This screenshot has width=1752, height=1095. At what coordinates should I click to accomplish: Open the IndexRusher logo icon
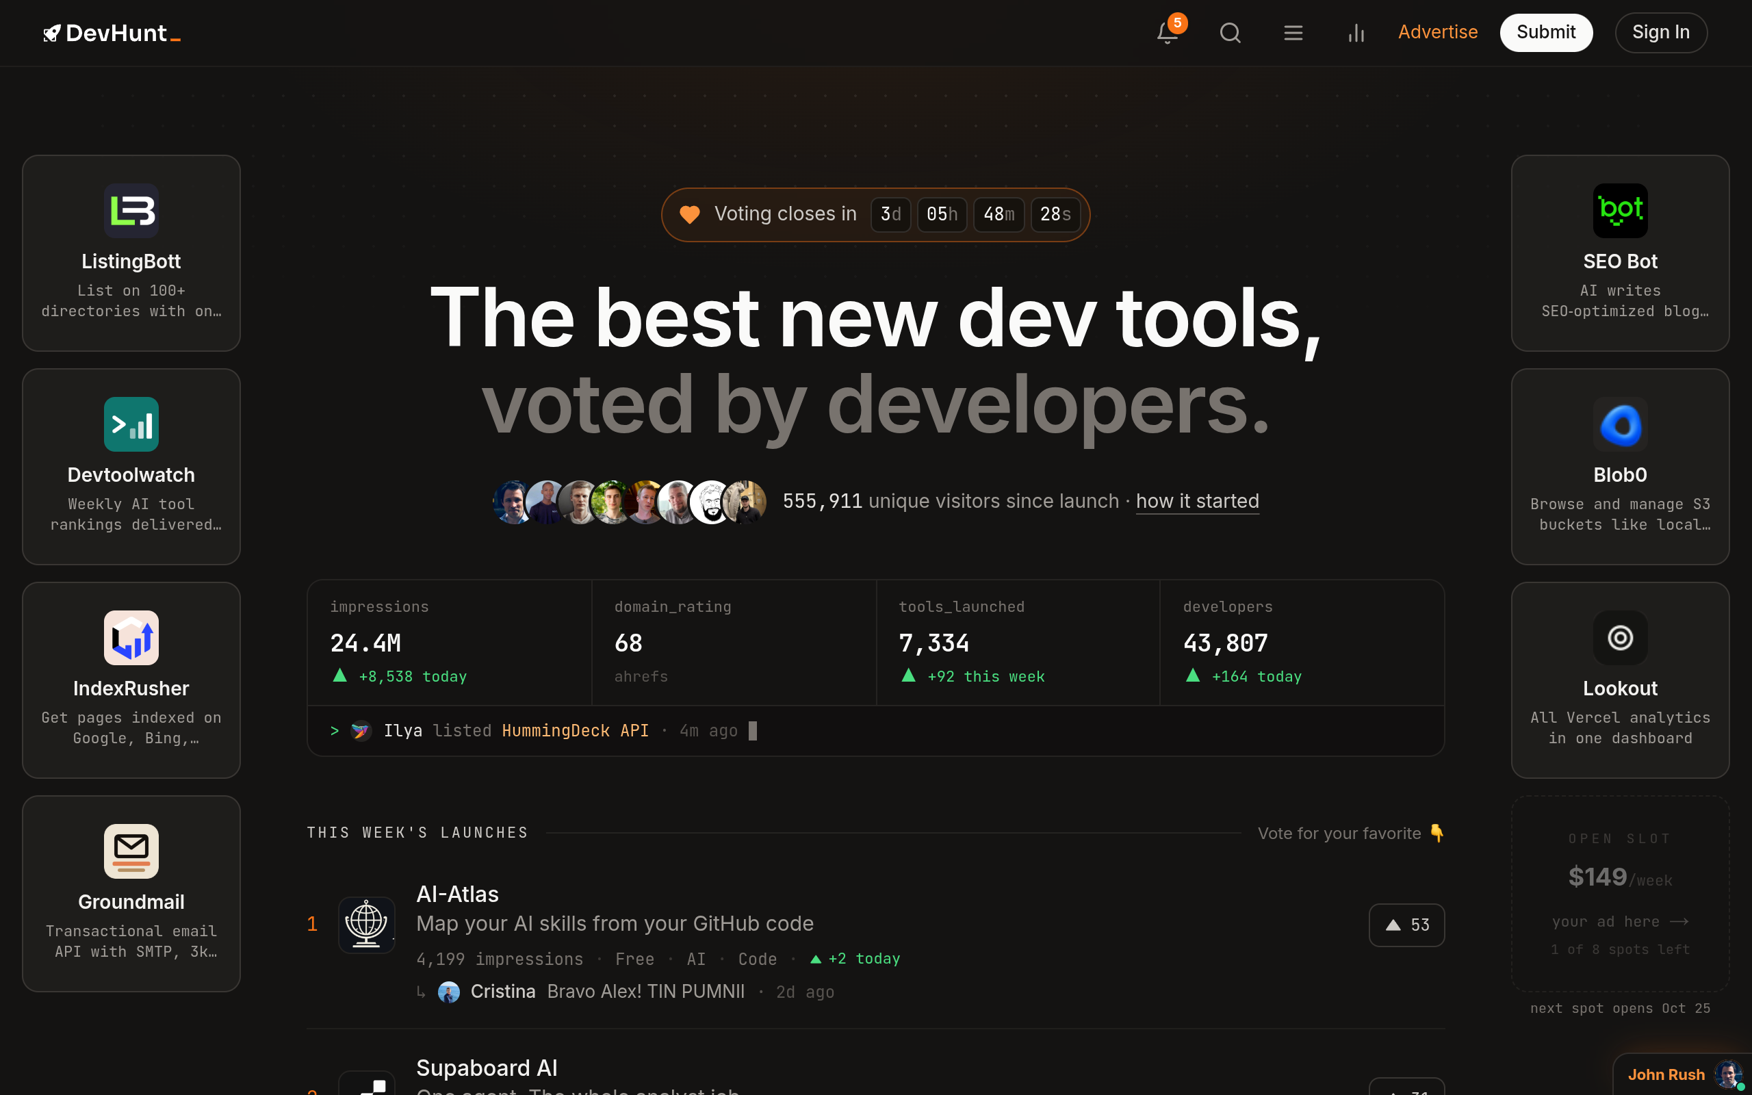pyautogui.click(x=131, y=638)
